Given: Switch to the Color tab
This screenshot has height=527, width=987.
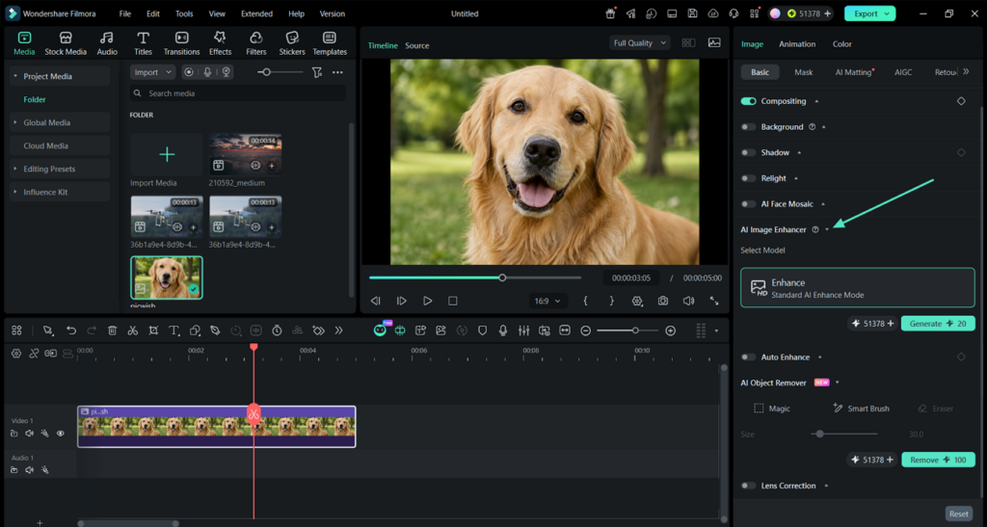Looking at the screenshot, I should tap(842, 44).
